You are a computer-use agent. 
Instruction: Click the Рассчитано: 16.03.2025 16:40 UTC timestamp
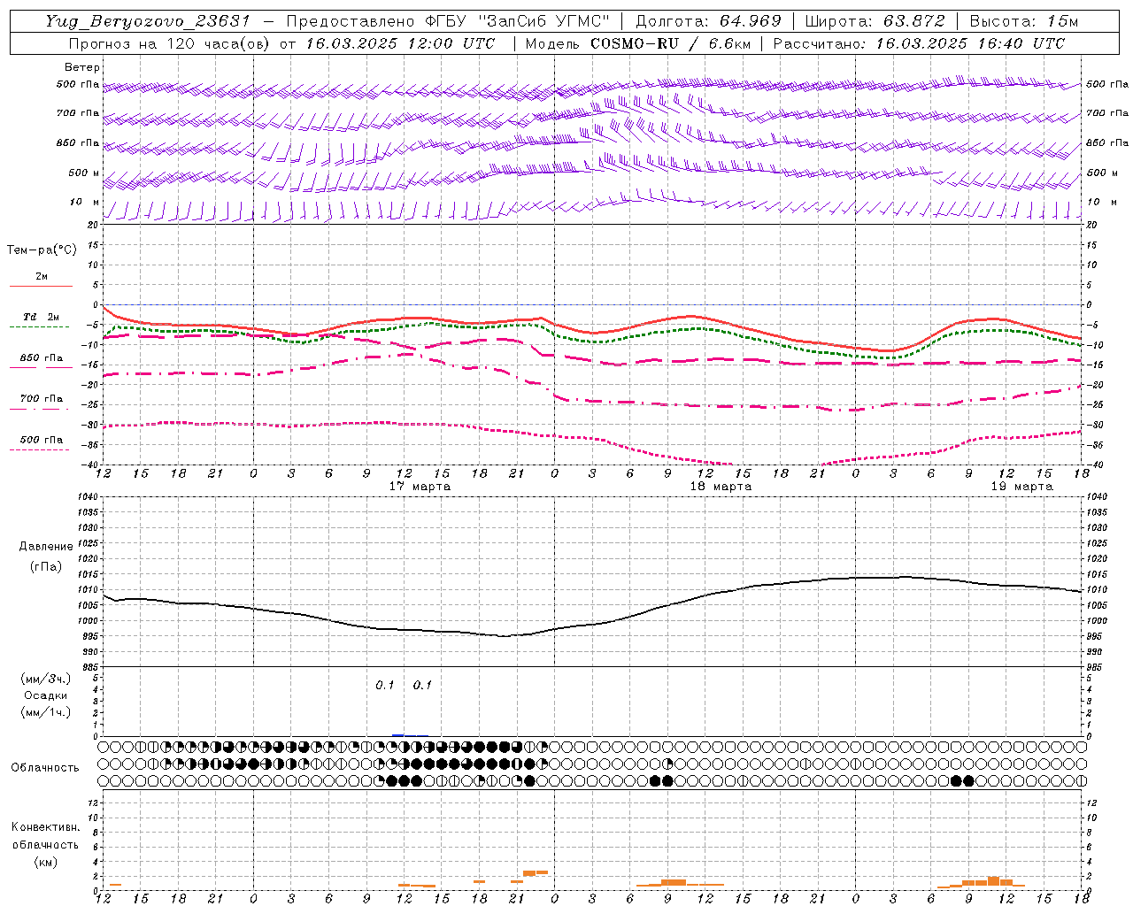pyautogui.click(x=919, y=43)
